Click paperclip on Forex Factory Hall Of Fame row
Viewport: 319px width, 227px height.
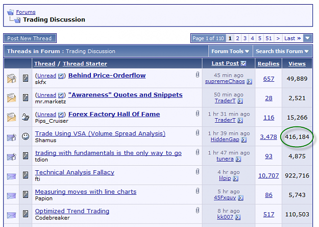198,113
